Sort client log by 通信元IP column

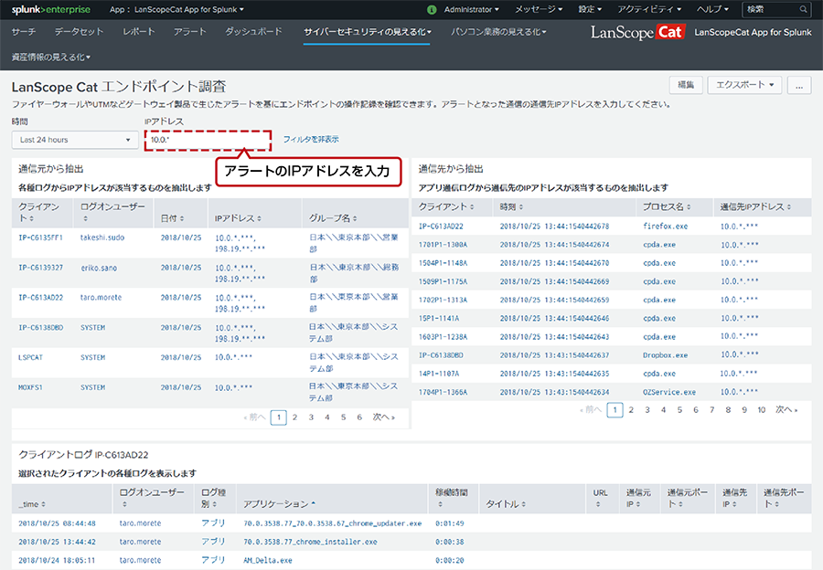click(x=638, y=498)
